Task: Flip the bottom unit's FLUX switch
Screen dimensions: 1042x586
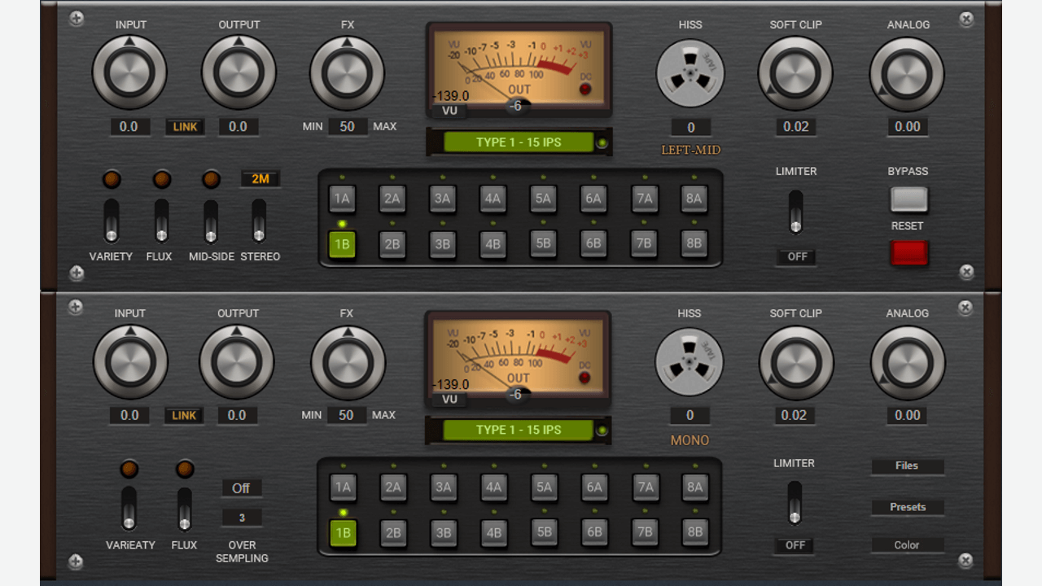Action: [x=185, y=509]
